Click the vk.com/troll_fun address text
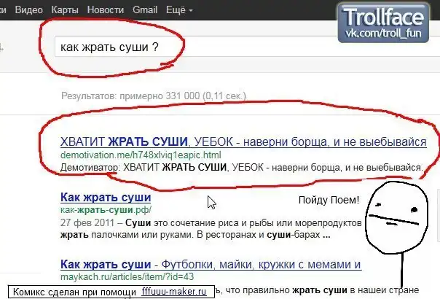440x299 pixels. click(385, 34)
